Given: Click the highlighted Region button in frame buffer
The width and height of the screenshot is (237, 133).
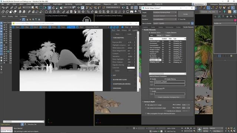Looking at the screenshot, I should pyautogui.click(x=71, y=27).
